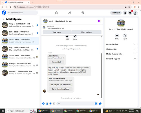Screen dimensions: 141x113
Task: Click the Add people icon in chat
Action: tap(67, 36)
